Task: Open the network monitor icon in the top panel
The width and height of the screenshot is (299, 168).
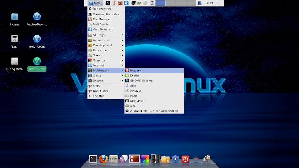Action: pos(133,3)
